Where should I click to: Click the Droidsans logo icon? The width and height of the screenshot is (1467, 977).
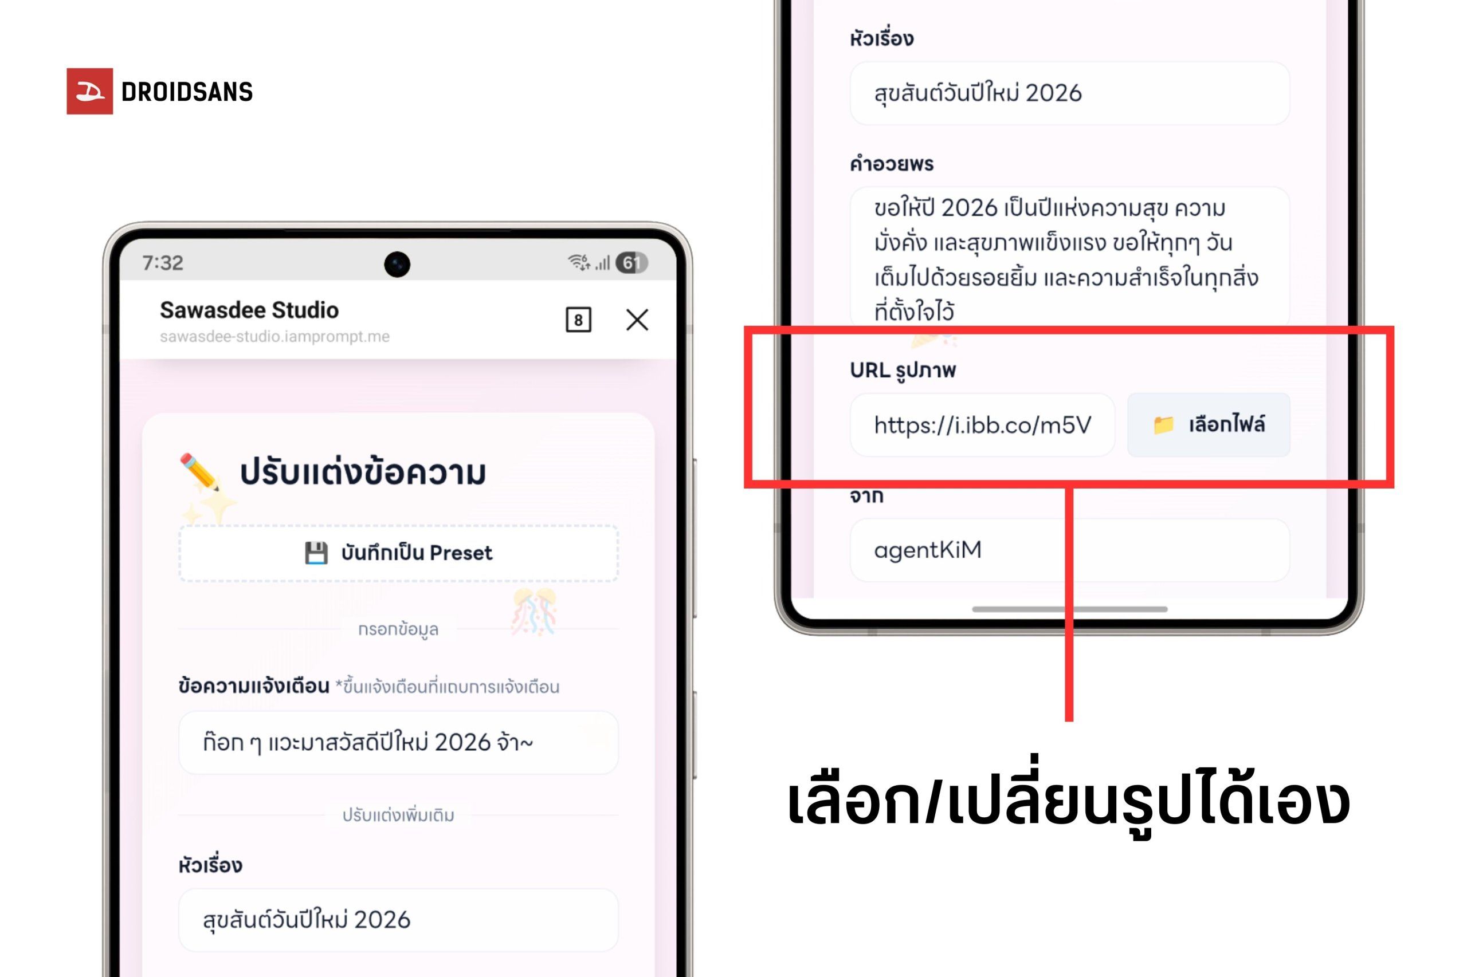(89, 91)
